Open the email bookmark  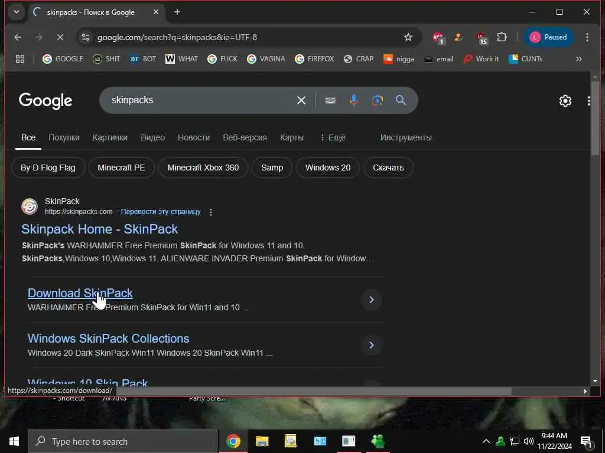(x=439, y=59)
